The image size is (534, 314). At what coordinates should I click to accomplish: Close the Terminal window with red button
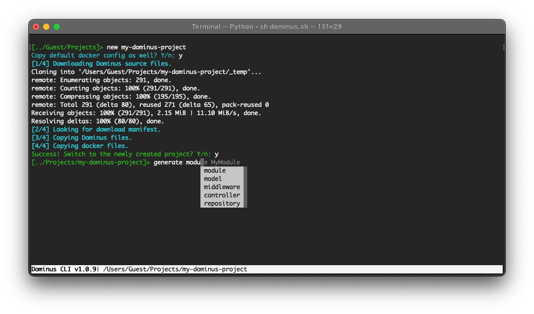point(36,27)
